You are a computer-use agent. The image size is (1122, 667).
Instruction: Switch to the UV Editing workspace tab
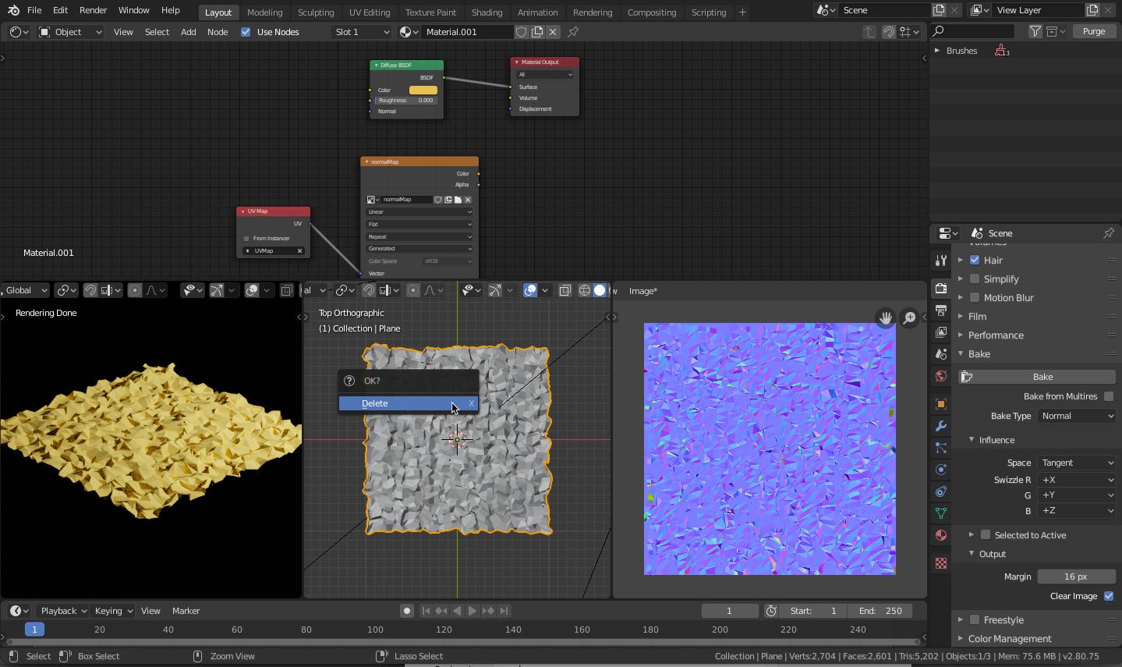370,12
